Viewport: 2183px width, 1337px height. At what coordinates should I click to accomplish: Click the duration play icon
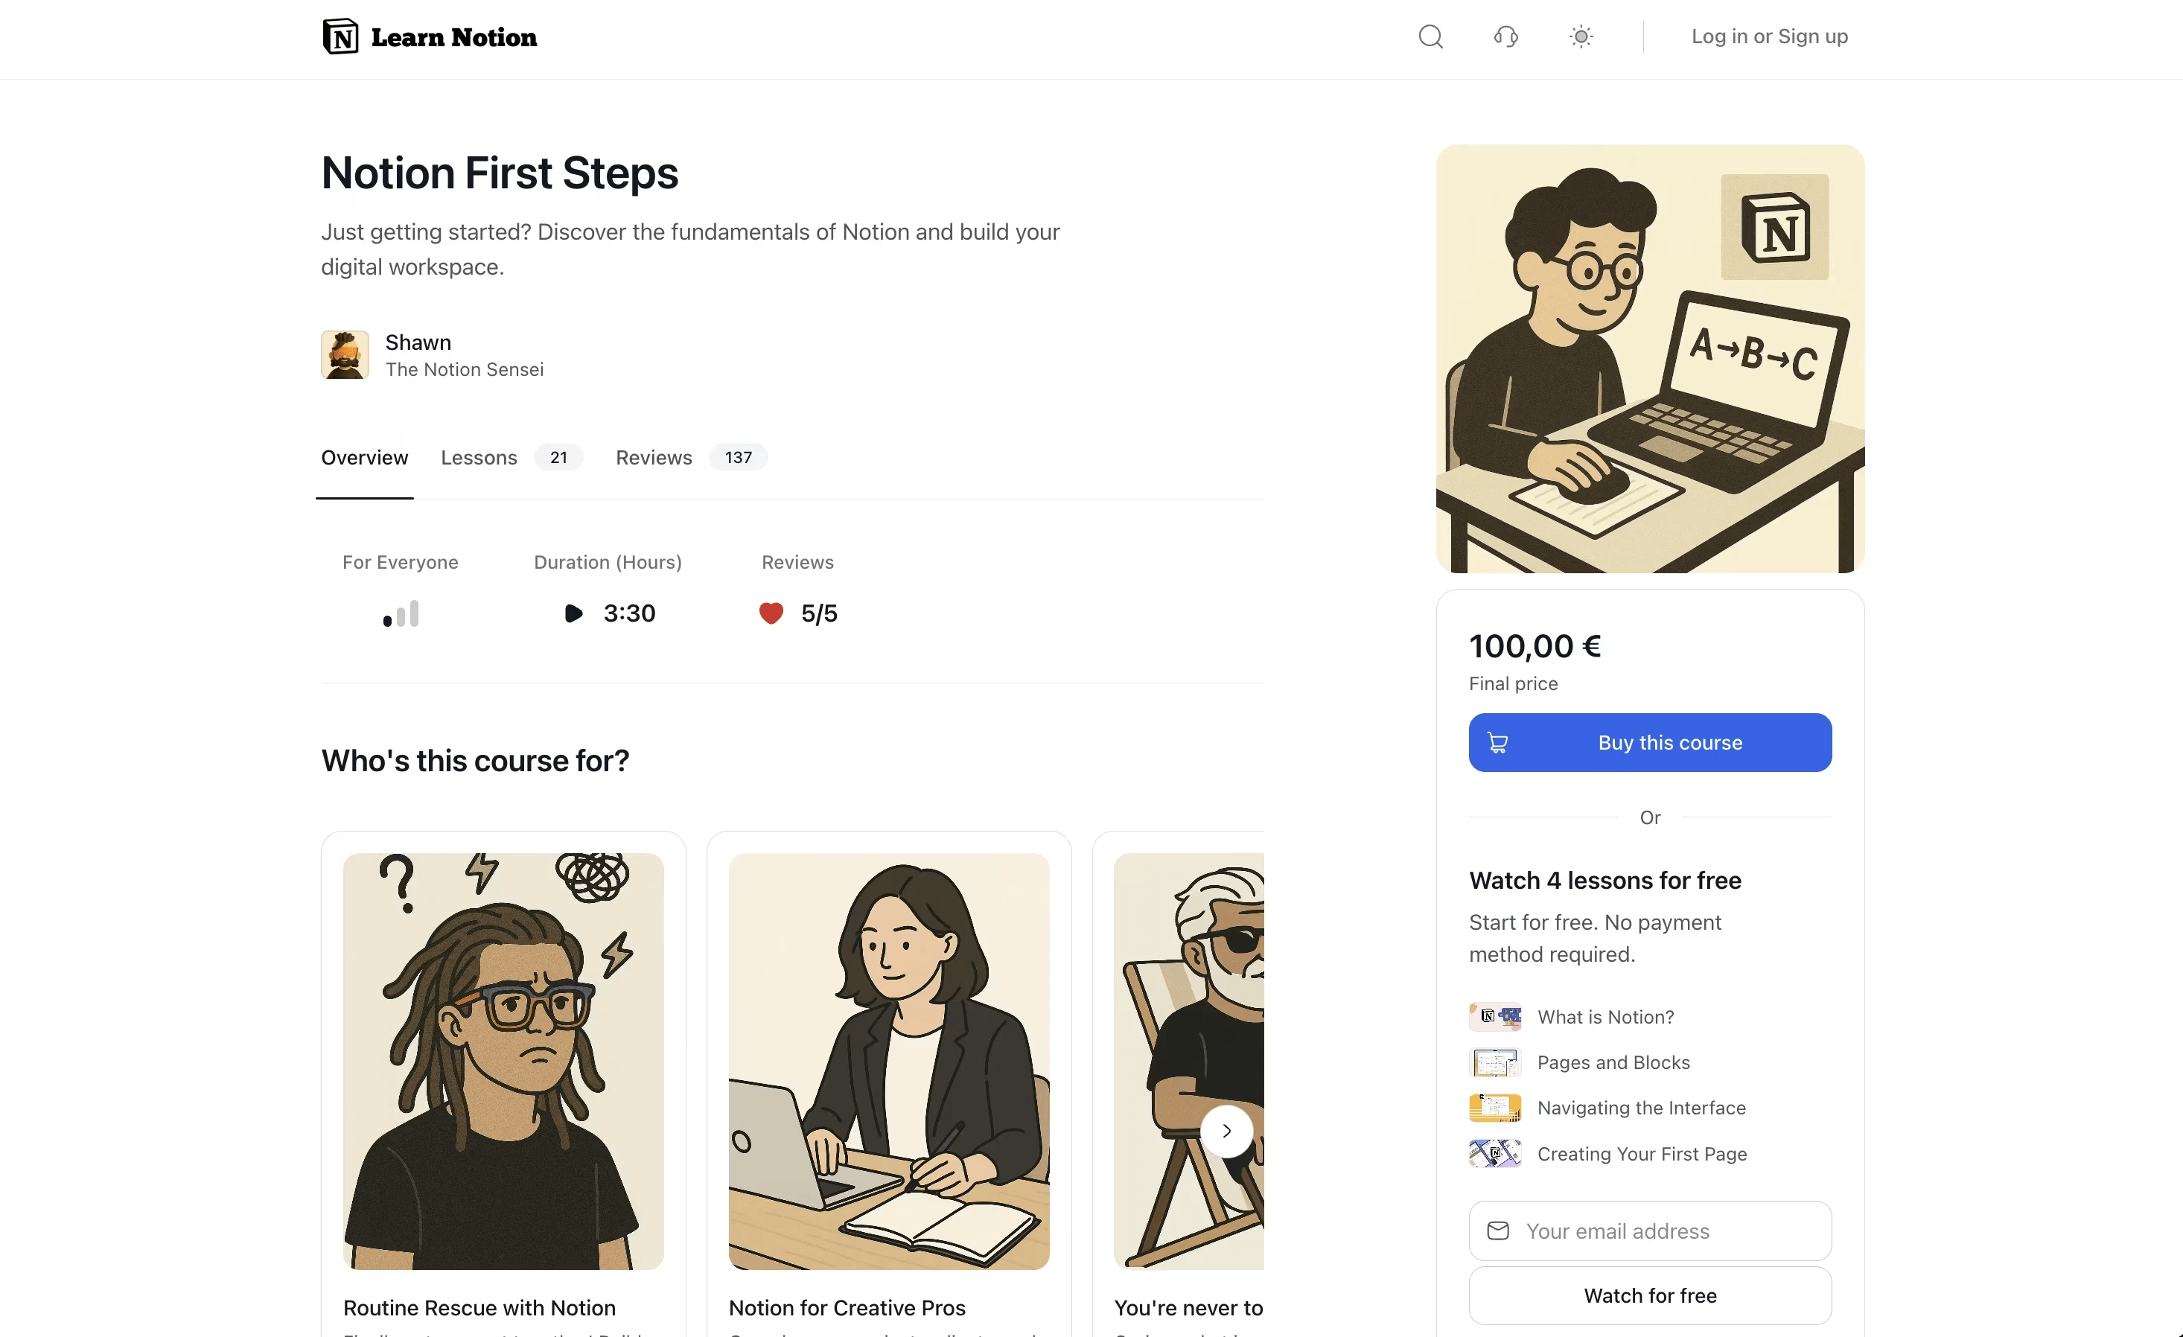coord(573,613)
